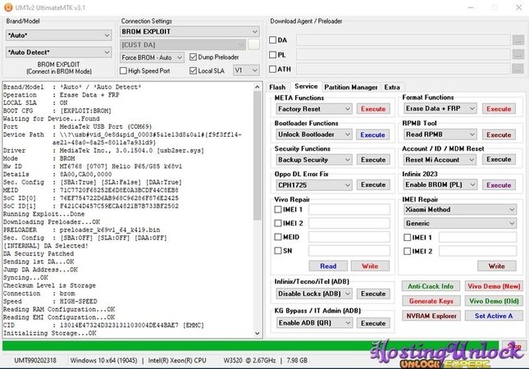Click the browse button for DA file
This screenshot has height=369, width=529.
518,39
